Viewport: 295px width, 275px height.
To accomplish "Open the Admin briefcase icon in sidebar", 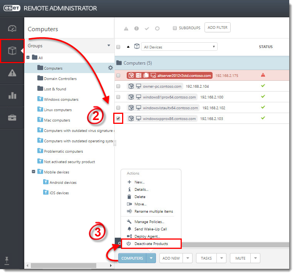I will (12, 118).
